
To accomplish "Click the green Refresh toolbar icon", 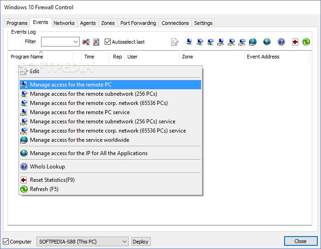I will [306, 42].
